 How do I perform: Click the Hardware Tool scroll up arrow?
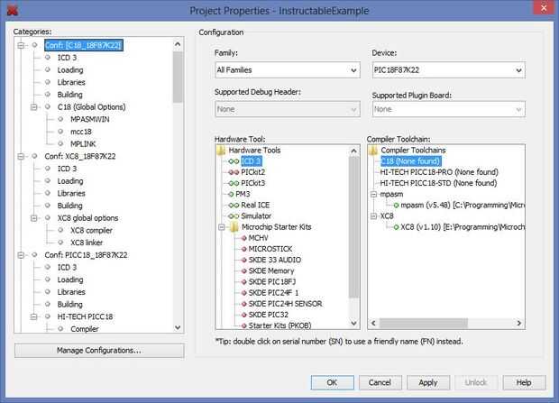coord(353,151)
